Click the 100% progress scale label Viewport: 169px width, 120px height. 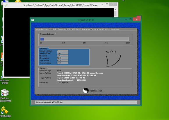pyautogui.click(x=128, y=43)
